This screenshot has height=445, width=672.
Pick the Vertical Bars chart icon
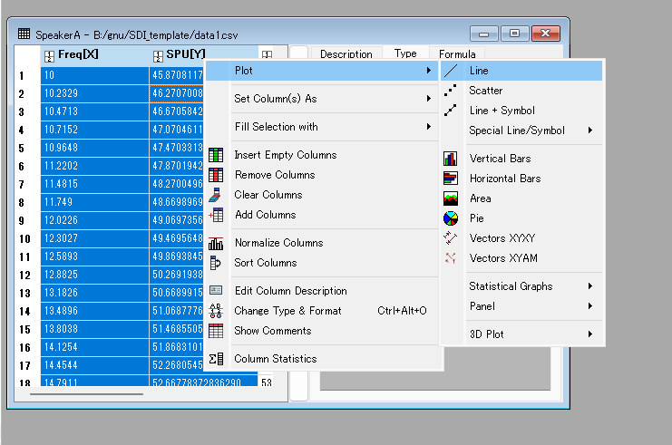[x=451, y=159]
